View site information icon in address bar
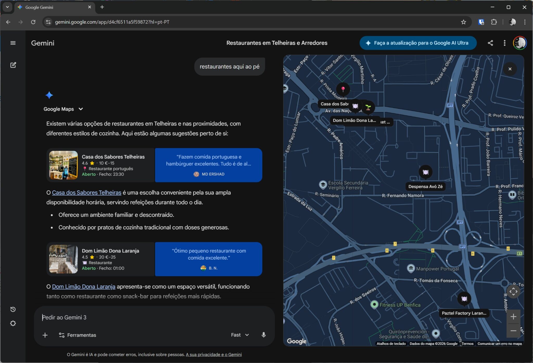533x363 pixels. [x=48, y=22]
